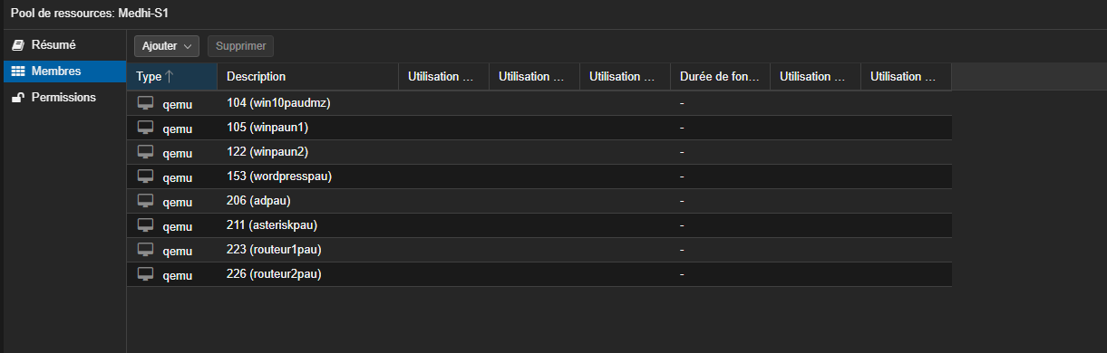Open the Ajouter dropdown menu
Viewport: 1107px width, 353px height.
click(167, 45)
